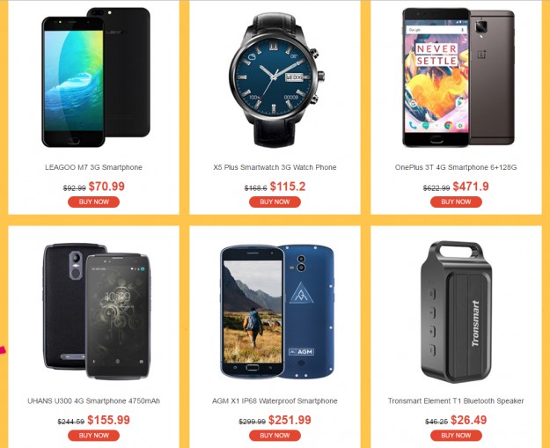Open the UHANS U300 phone image
Viewport: 550px width, 448px height.
(97, 312)
